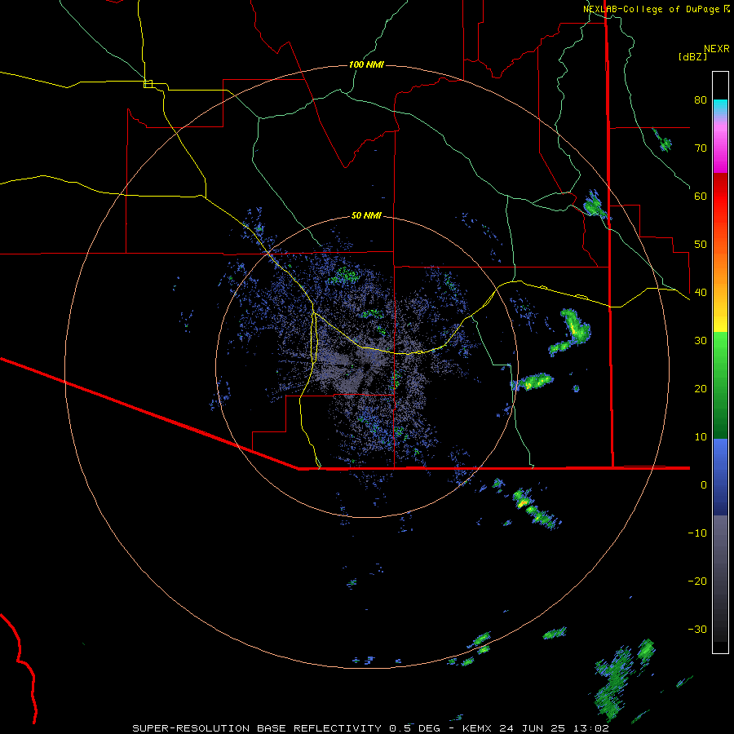Click the blue segment of the color bar
Screen dimensions: 734x734
[720, 477]
